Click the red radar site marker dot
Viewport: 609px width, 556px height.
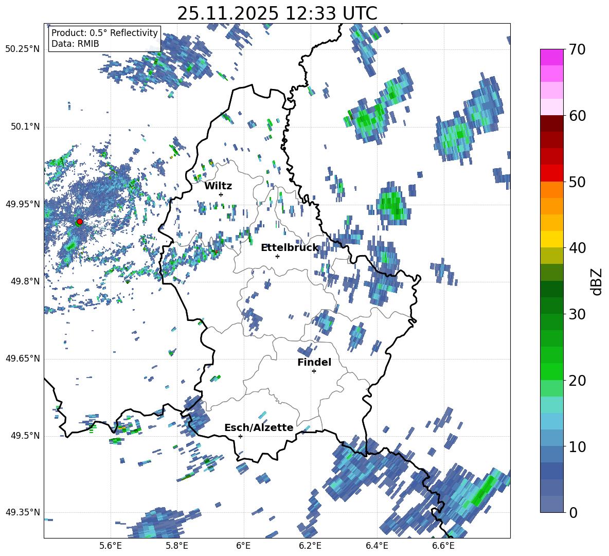point(80,222)
